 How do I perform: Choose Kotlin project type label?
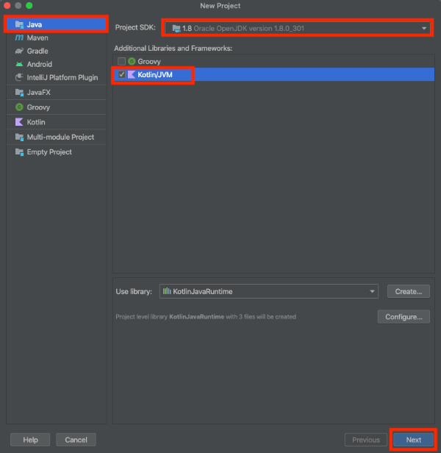pos(36,122)
